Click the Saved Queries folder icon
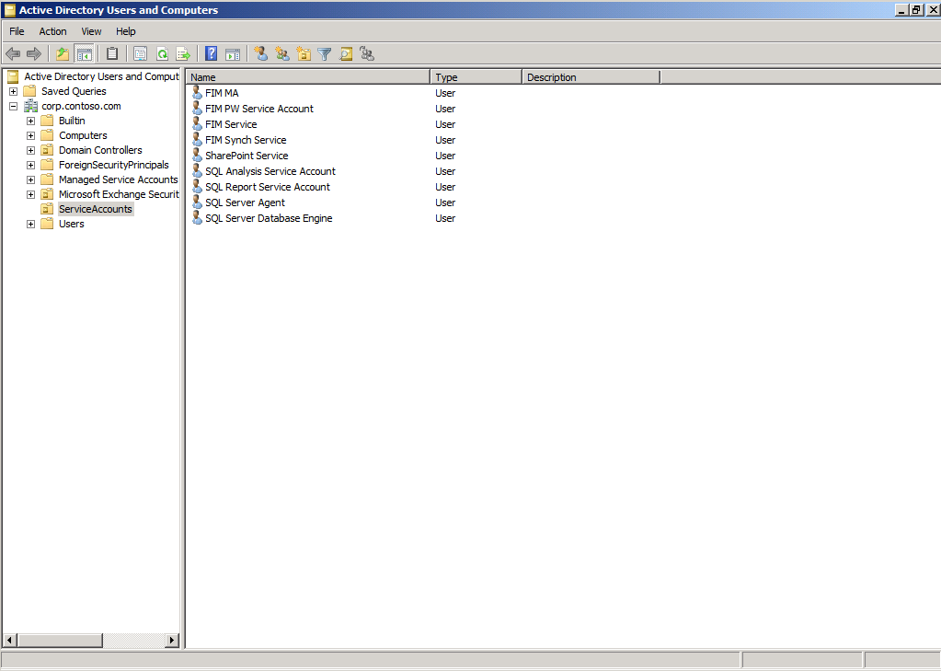Viewport: 941px width, 671px height. pos(29,91)
